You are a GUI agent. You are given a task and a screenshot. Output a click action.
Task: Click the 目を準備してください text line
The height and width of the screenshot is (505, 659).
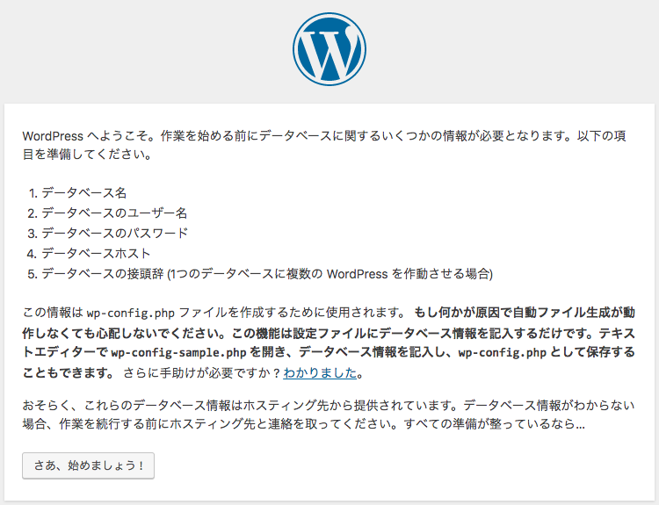[87, 155]
